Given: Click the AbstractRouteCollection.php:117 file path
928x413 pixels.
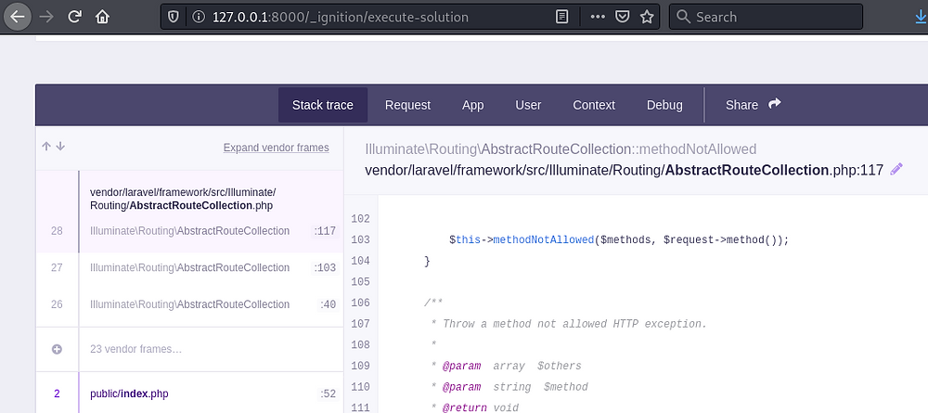Looking at the screenshot, I should pos(625,171).
